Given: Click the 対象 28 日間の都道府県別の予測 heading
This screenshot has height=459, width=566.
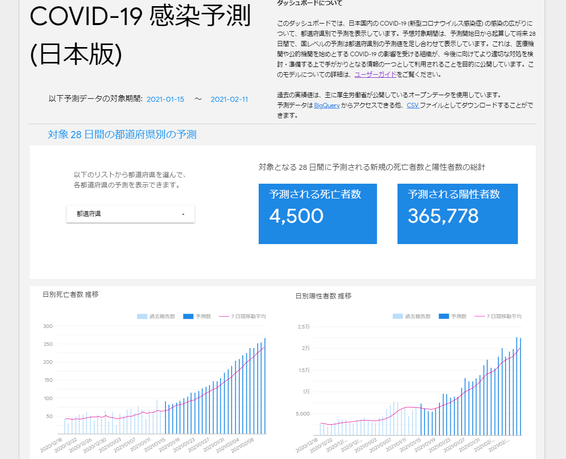Looking at the screenshot, I should coord(122,135).
